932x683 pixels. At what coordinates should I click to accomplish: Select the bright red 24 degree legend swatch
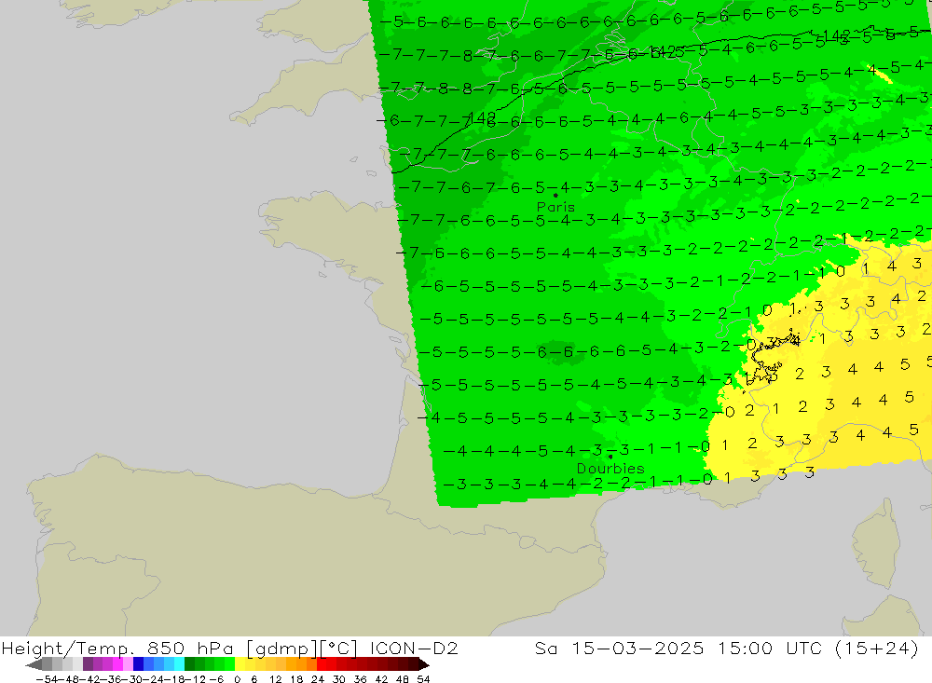322,664
